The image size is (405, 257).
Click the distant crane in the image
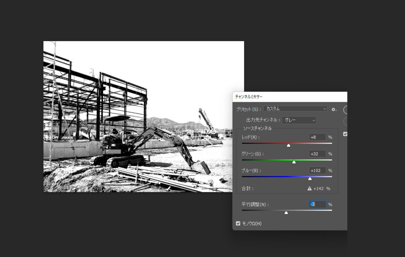click(x=206, y=122)
